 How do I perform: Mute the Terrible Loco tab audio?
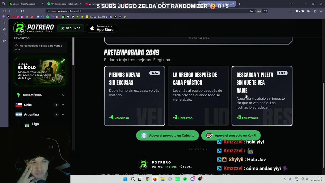pyautogui.click(x=52, y=4)
